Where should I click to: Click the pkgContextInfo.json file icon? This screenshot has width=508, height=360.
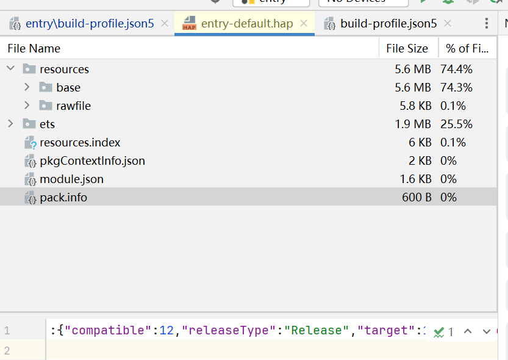(x=30, y=161)
